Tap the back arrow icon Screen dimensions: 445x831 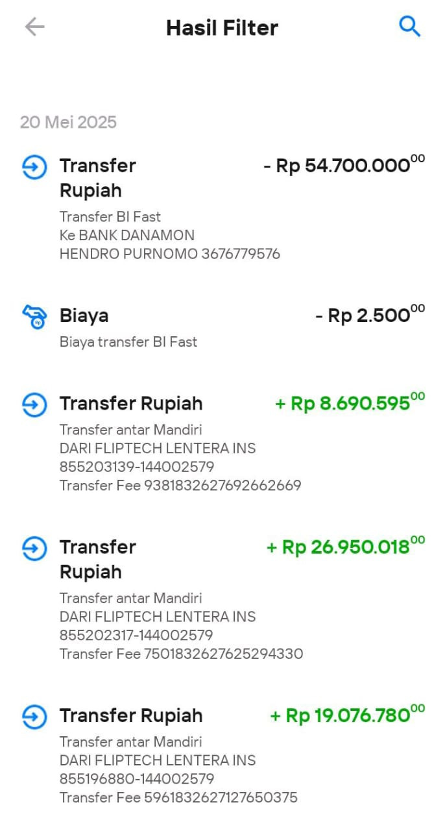34,27
